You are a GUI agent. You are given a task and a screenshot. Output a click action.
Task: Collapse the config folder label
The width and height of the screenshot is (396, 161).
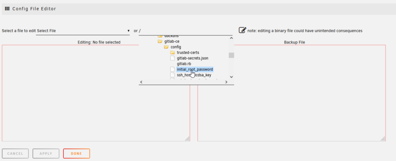176,47
